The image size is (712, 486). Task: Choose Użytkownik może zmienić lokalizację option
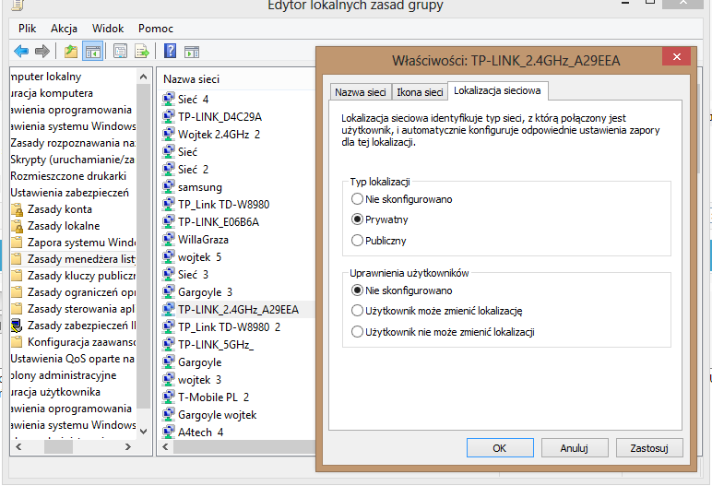[358, 311]
